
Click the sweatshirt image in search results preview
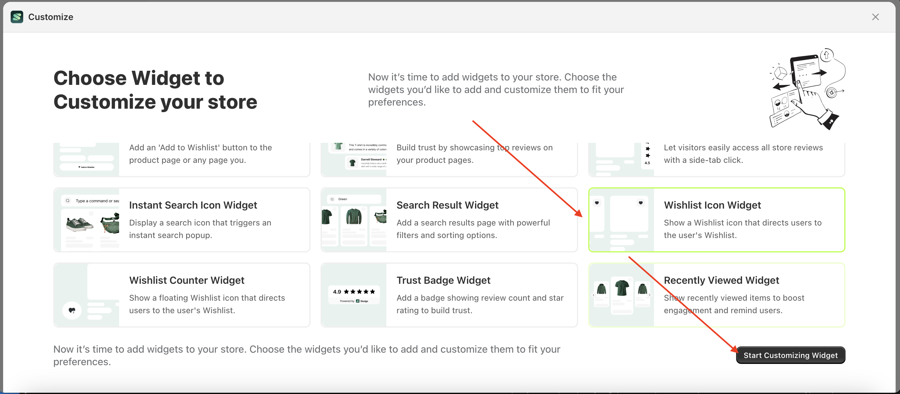click(353, 216)
